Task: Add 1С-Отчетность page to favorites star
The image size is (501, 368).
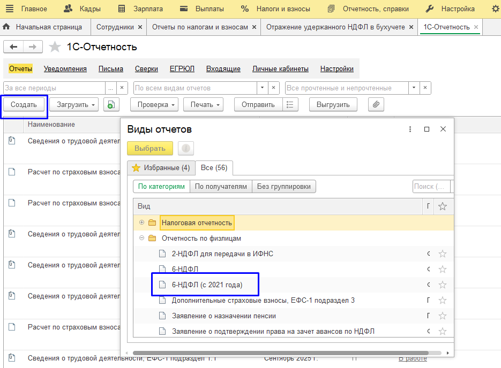Action: (55, 47)
